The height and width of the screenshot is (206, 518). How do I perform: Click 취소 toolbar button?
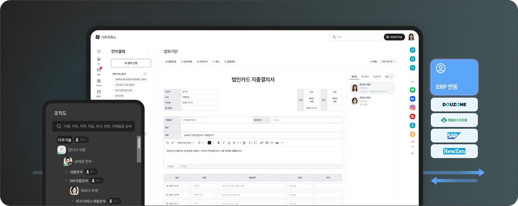pos(216,62)
